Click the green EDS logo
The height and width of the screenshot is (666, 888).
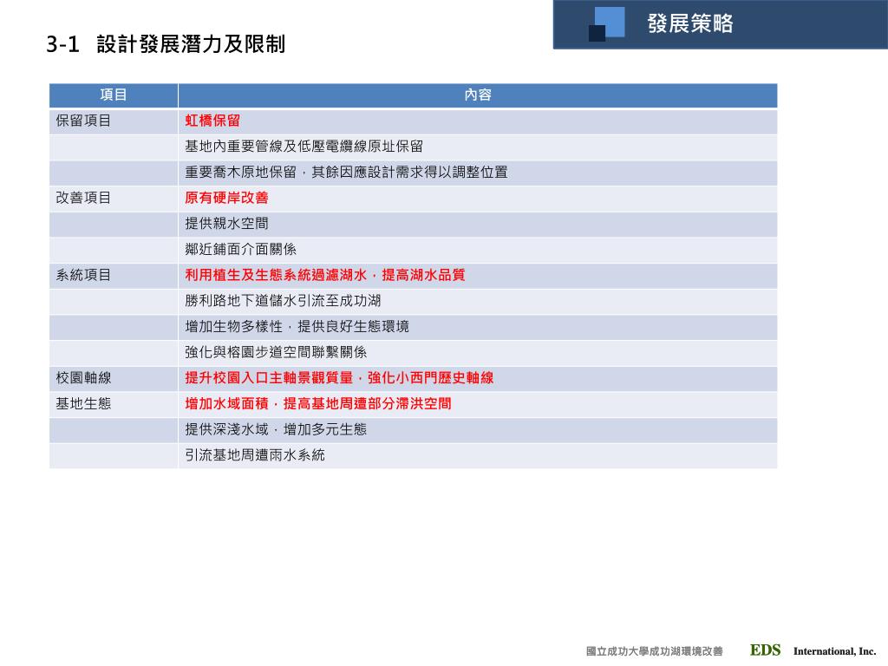pyautogui.click(x=765, y=650)
